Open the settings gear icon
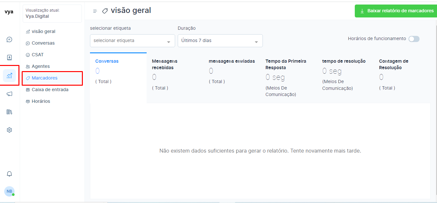 pos(9,130)
